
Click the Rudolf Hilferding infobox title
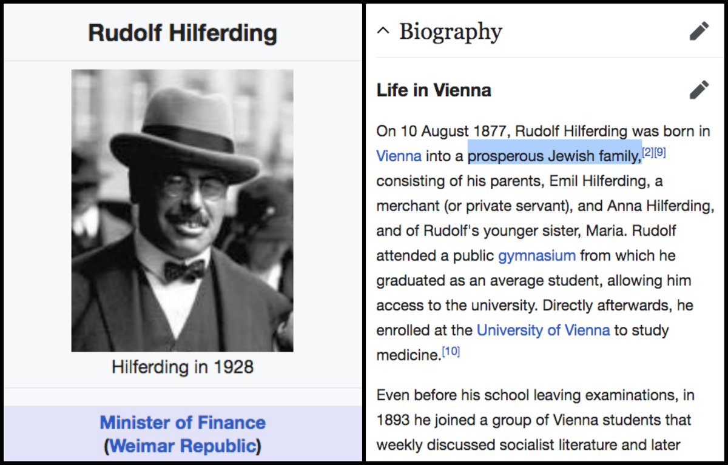click(x=183, y=33)
